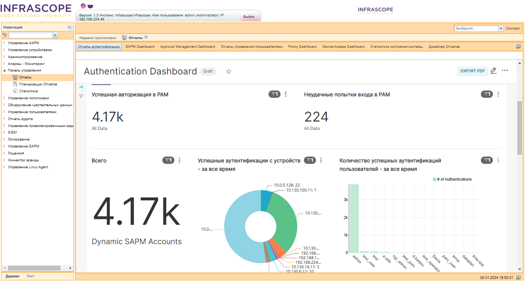
Task: Switch to the SAPM Dashboard tab
Action: (x=140, y=47)
